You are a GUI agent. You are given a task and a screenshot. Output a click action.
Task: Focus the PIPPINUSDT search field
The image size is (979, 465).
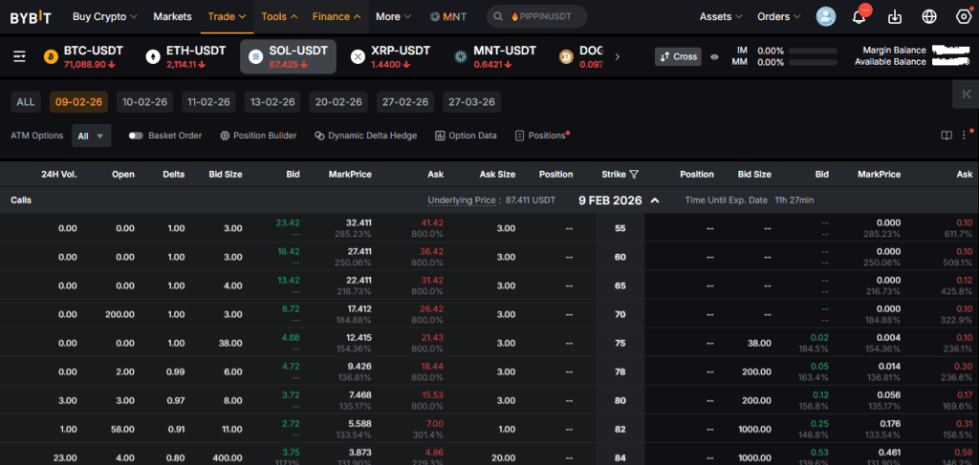[x=536, y=17]
